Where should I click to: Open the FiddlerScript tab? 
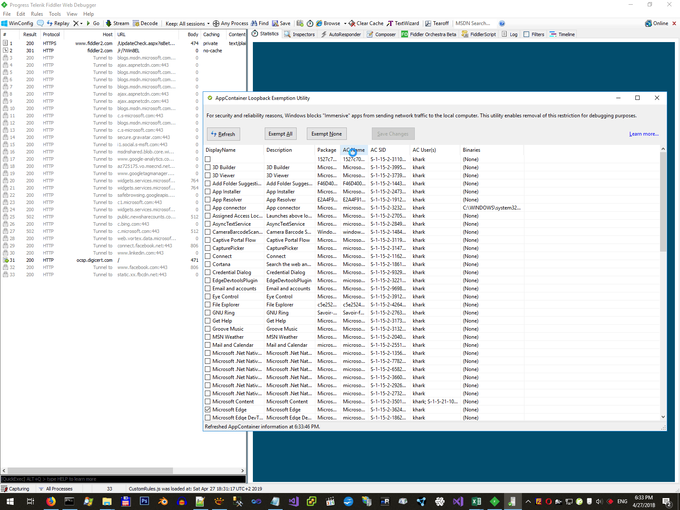(x=479, y=34)
